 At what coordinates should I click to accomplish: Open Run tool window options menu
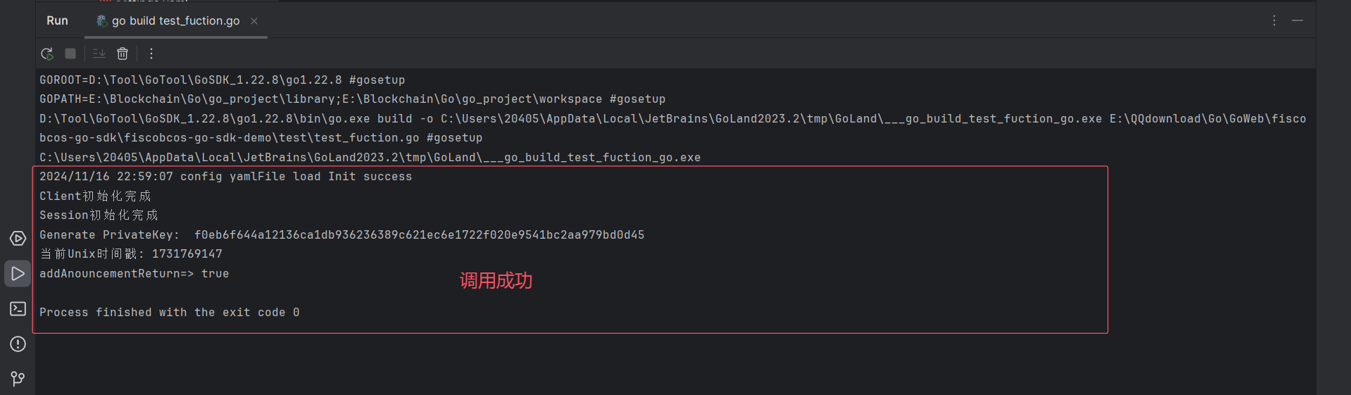click(1274, 21)
